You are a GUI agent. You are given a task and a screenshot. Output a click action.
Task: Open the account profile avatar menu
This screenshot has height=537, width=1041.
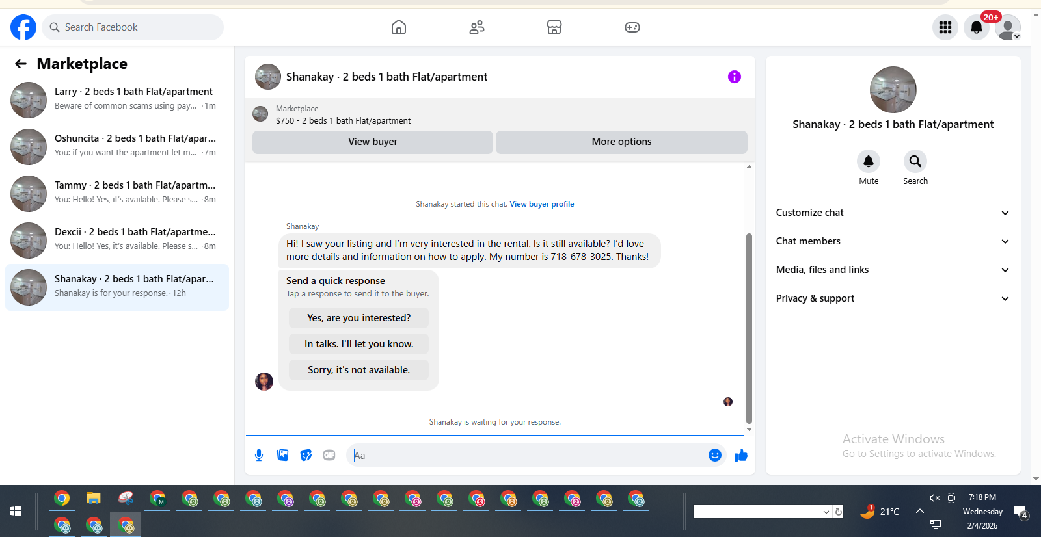[1008, 27]
